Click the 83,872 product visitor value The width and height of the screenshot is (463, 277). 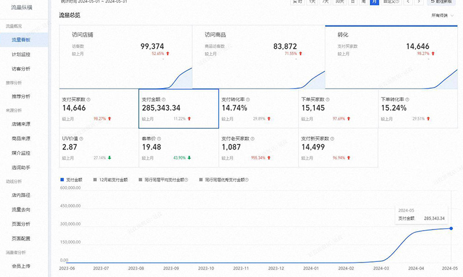click(285, 46)
